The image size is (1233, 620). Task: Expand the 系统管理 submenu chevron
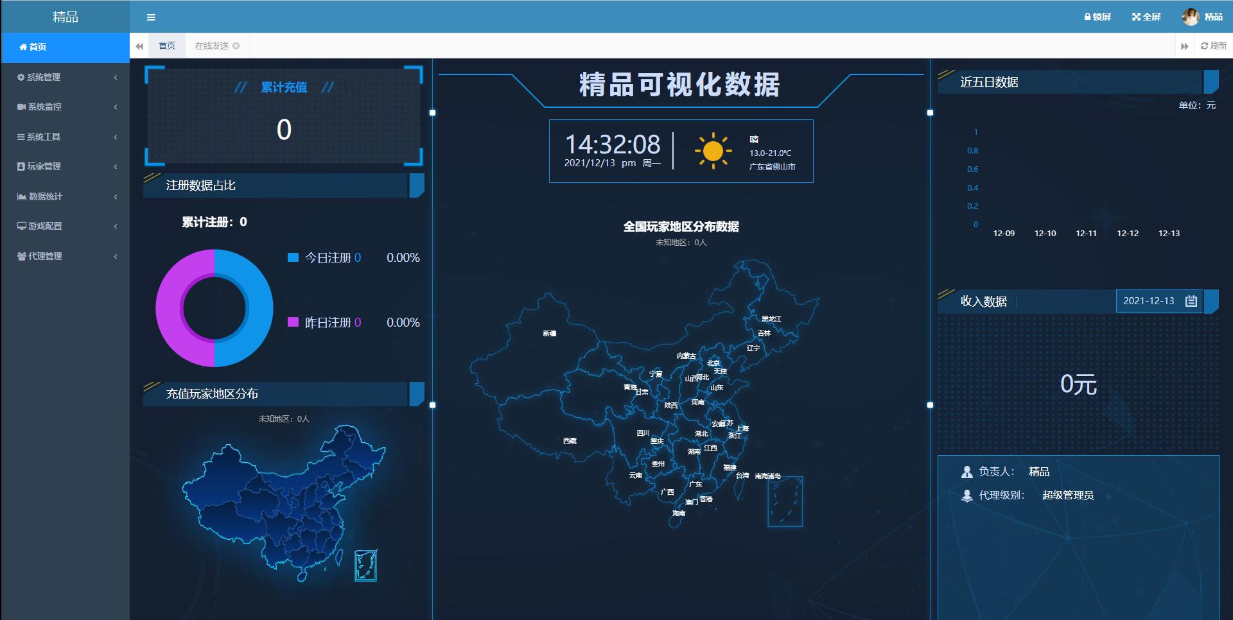click(x=116, y=77)
